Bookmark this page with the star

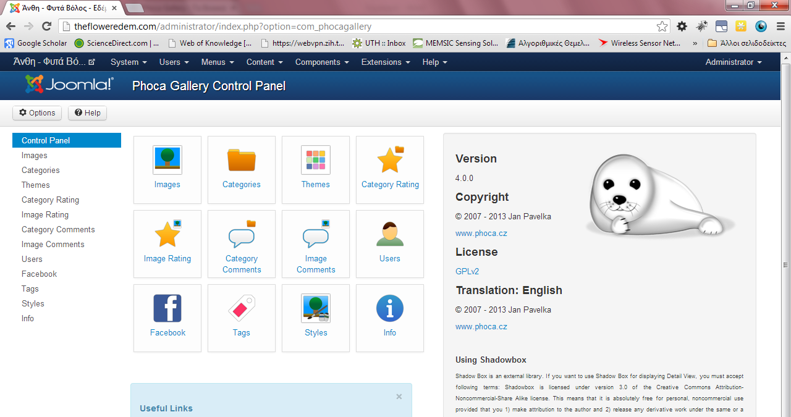pyautogui.click(x=662, y=26)
